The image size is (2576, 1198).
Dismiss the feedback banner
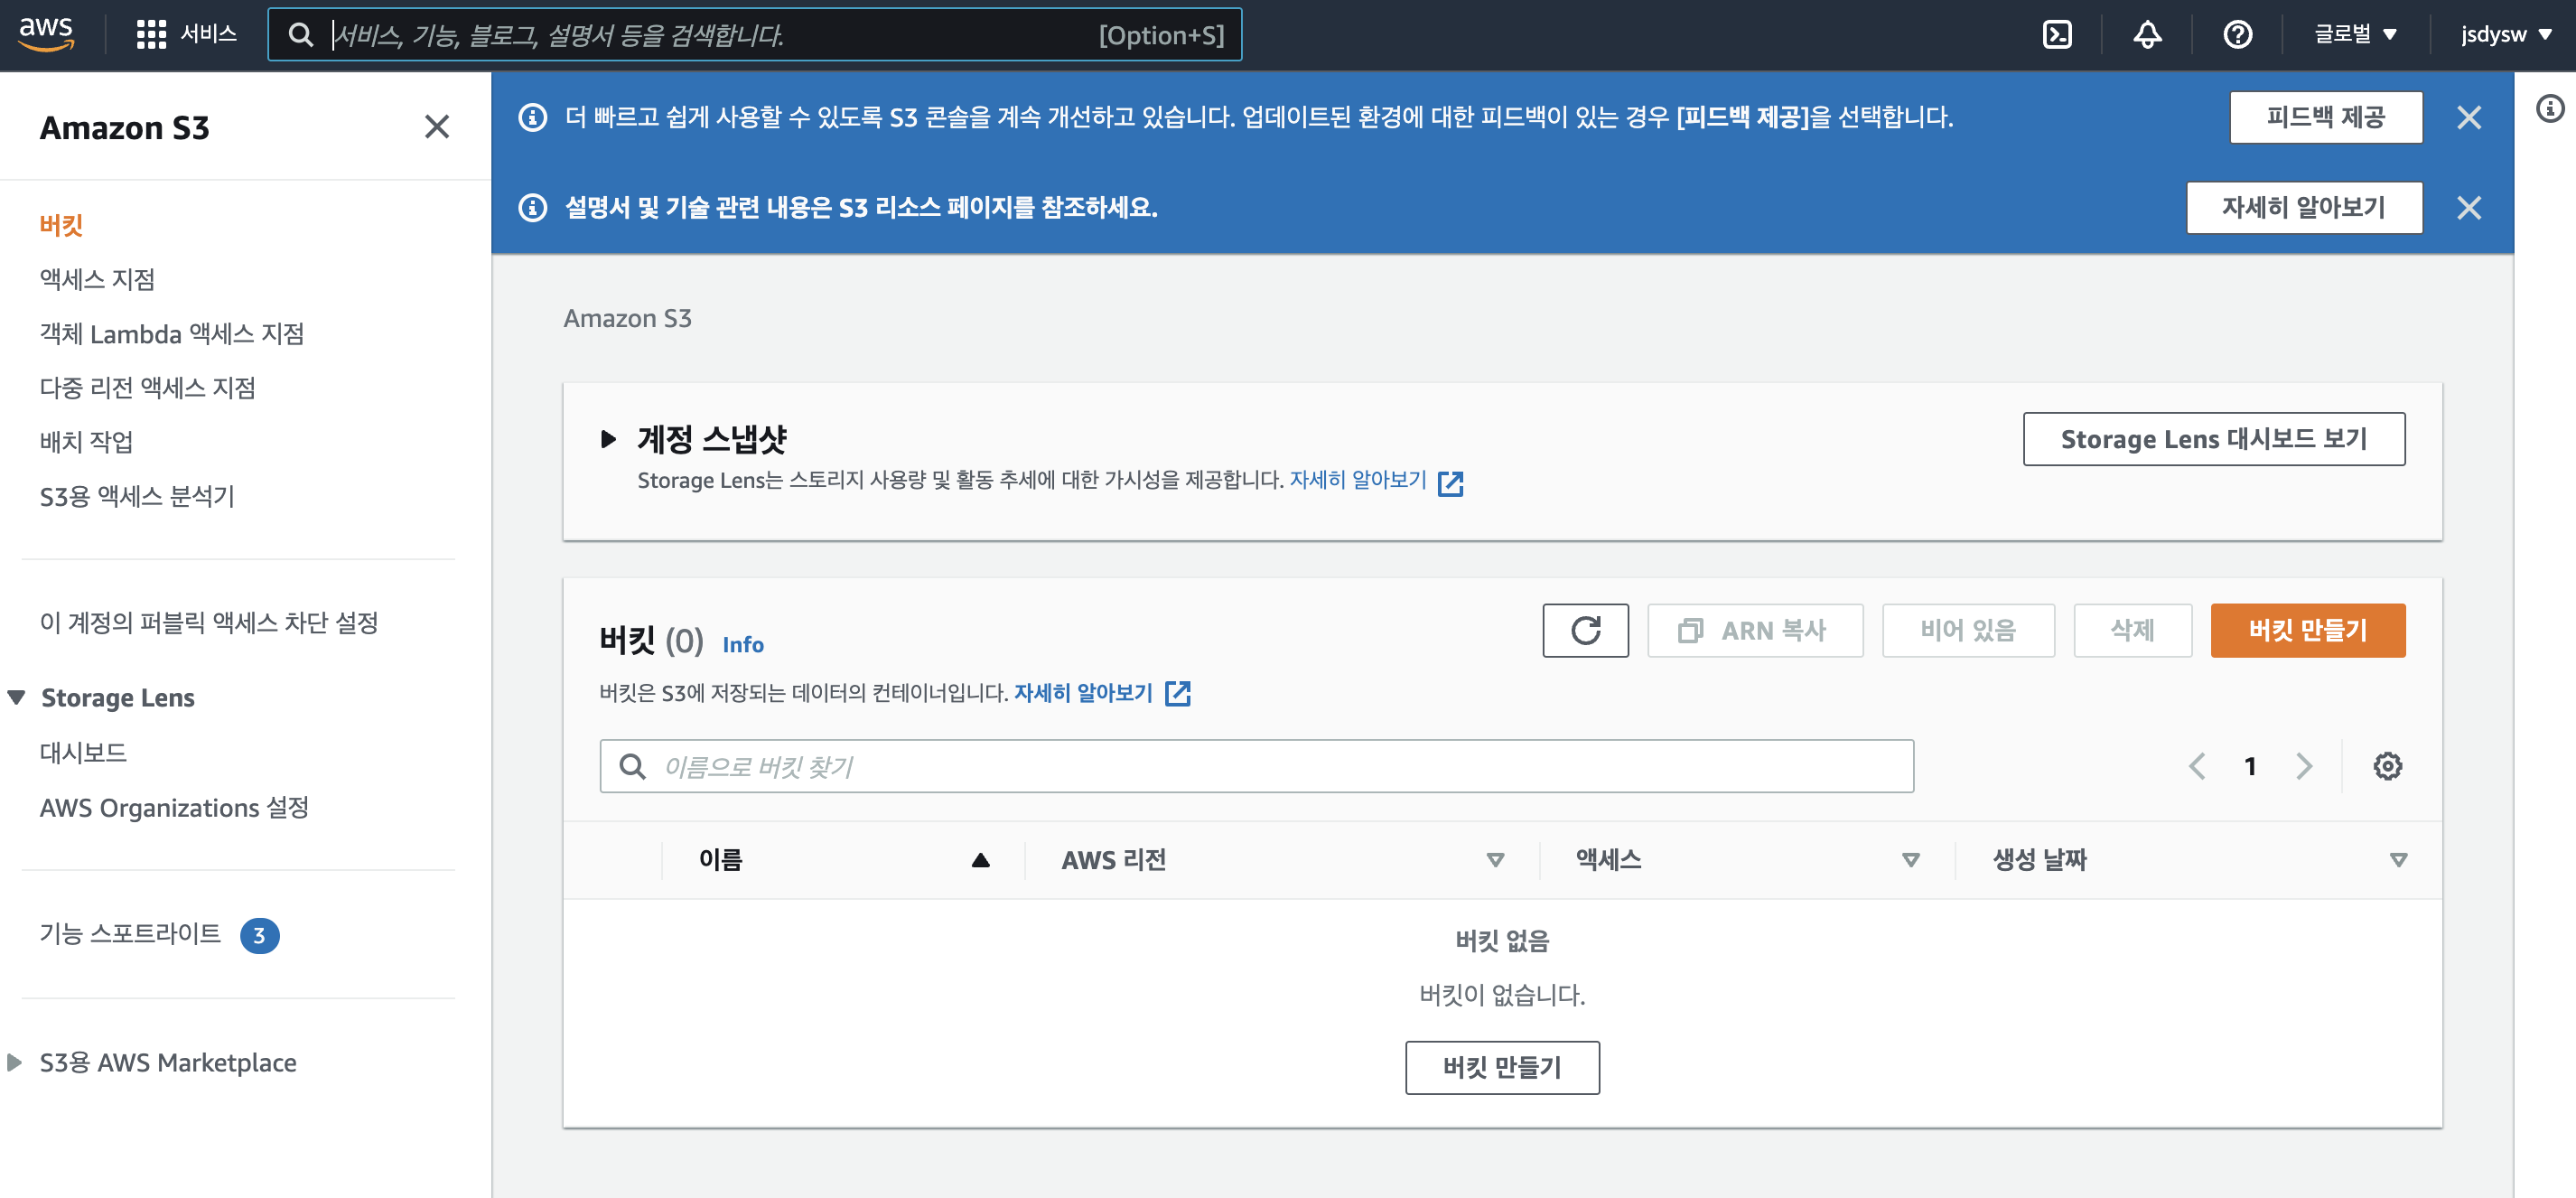click(2468, 118)
